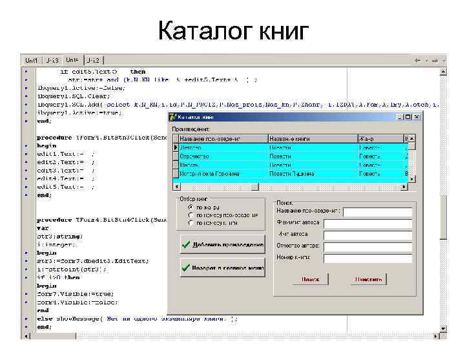
Task: Click the grid vertical scroll down arrow
Action: coord(411,179)
